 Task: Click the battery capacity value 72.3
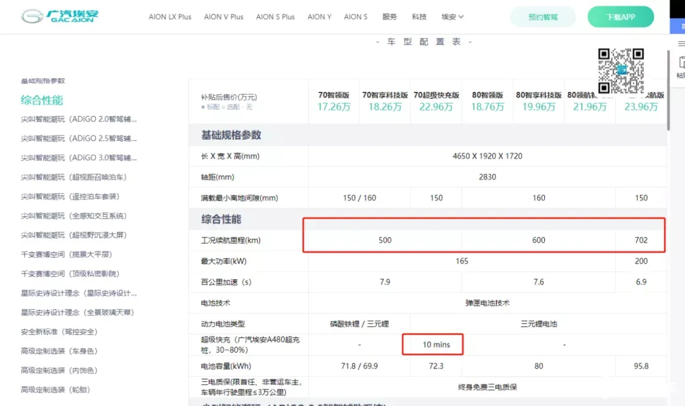tap(436, 366)
